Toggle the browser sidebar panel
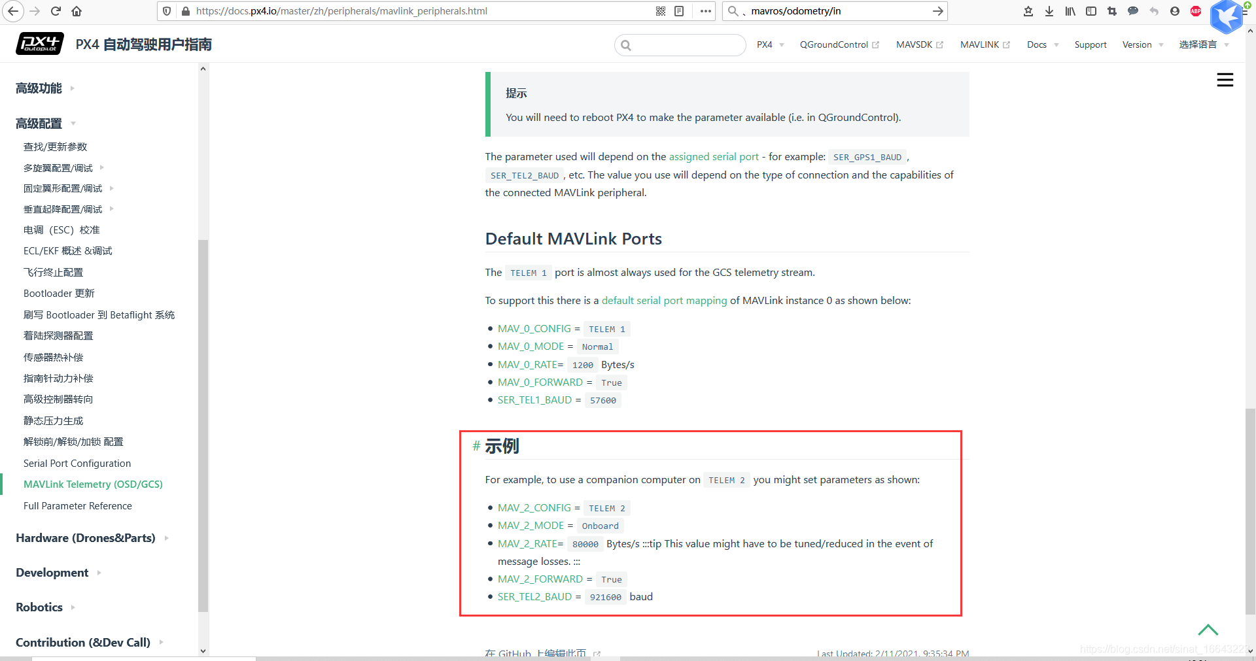The image size is (1256, 661). (x=1091, y=11)
